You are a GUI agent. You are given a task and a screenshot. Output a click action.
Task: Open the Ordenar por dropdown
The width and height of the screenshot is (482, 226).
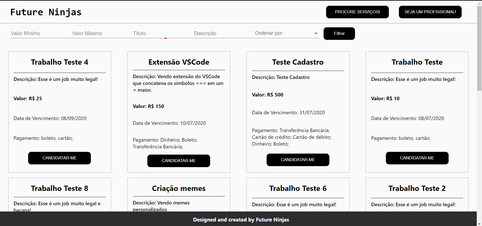pyautogui.click(x=287, y=33)
